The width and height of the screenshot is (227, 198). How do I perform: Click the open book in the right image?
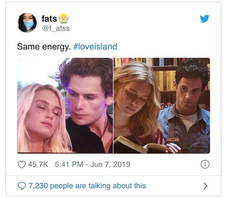pos(140,146)
